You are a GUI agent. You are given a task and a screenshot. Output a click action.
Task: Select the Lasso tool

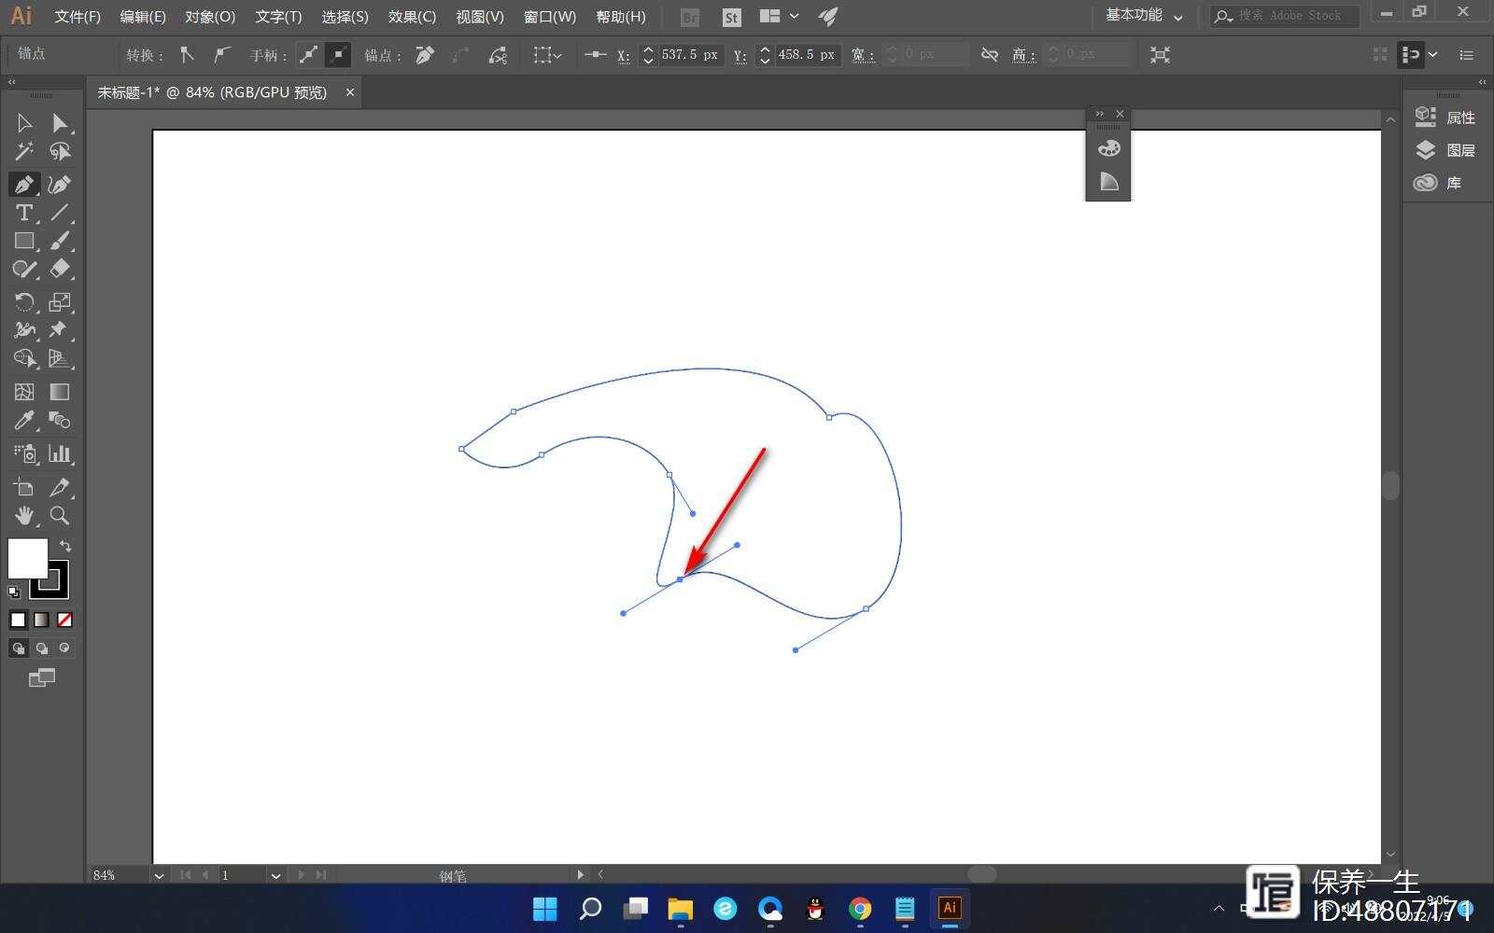tap(60, 151)
